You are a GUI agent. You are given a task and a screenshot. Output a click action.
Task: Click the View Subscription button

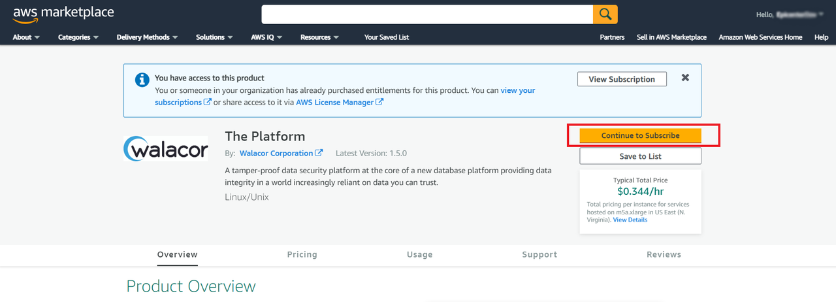tap(622, 79)
